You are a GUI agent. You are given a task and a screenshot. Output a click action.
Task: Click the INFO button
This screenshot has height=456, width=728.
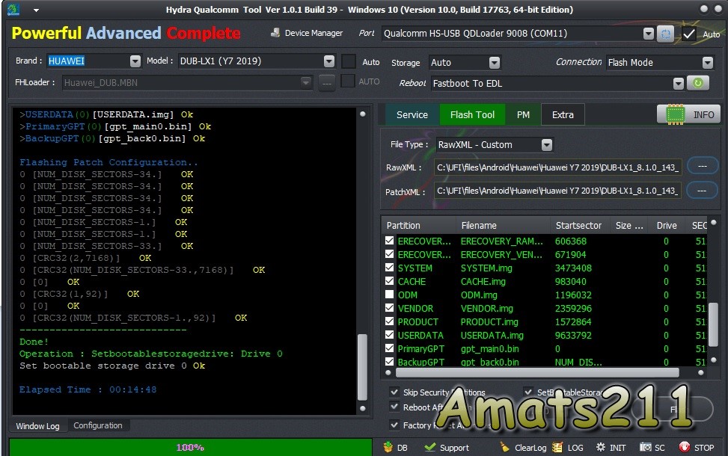click(x=688, y=114)
